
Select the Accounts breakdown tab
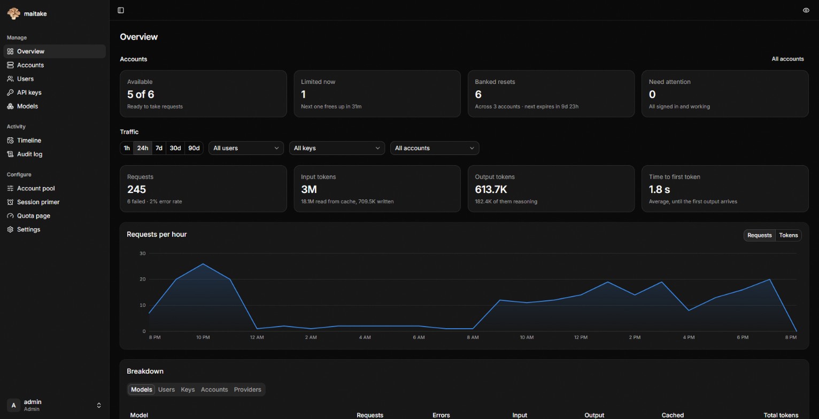point(214,390)
